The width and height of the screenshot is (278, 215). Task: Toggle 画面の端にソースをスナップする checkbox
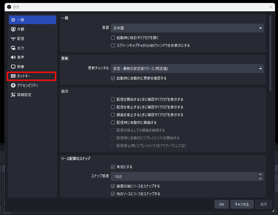coord(113,186)
